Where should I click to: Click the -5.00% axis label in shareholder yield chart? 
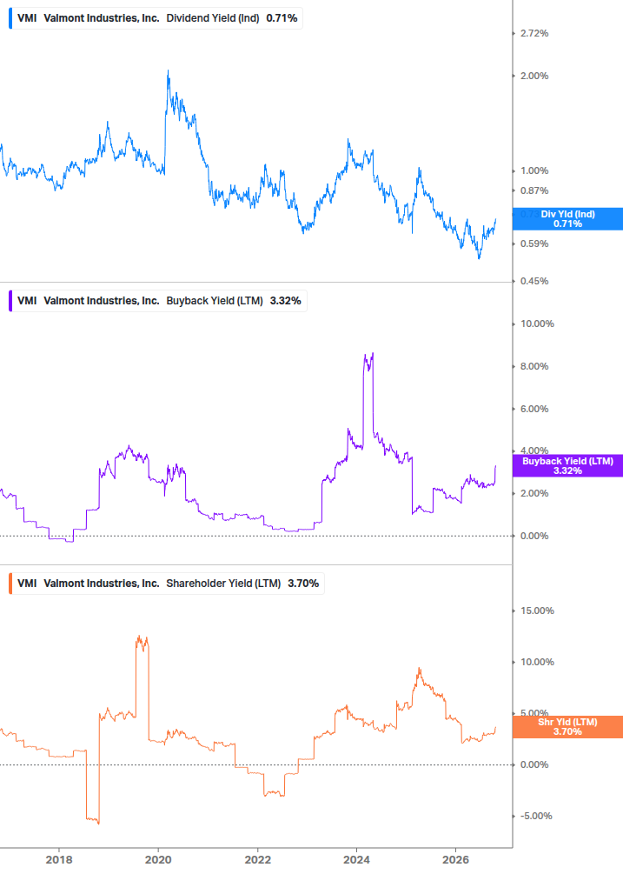[x=537, y=816]
